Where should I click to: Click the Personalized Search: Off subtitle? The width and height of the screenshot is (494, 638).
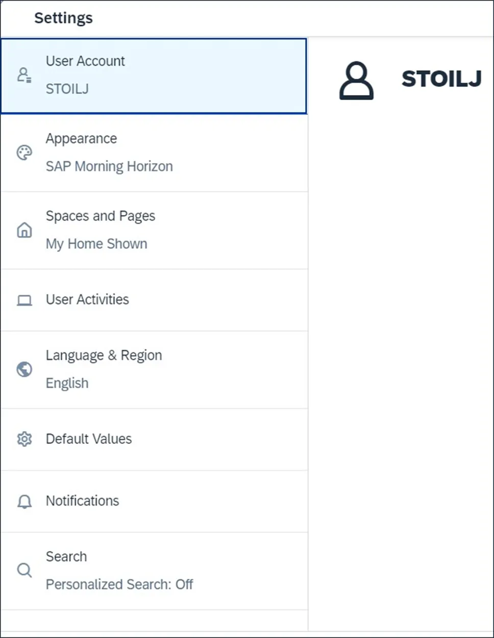click(x=119, y=584)
